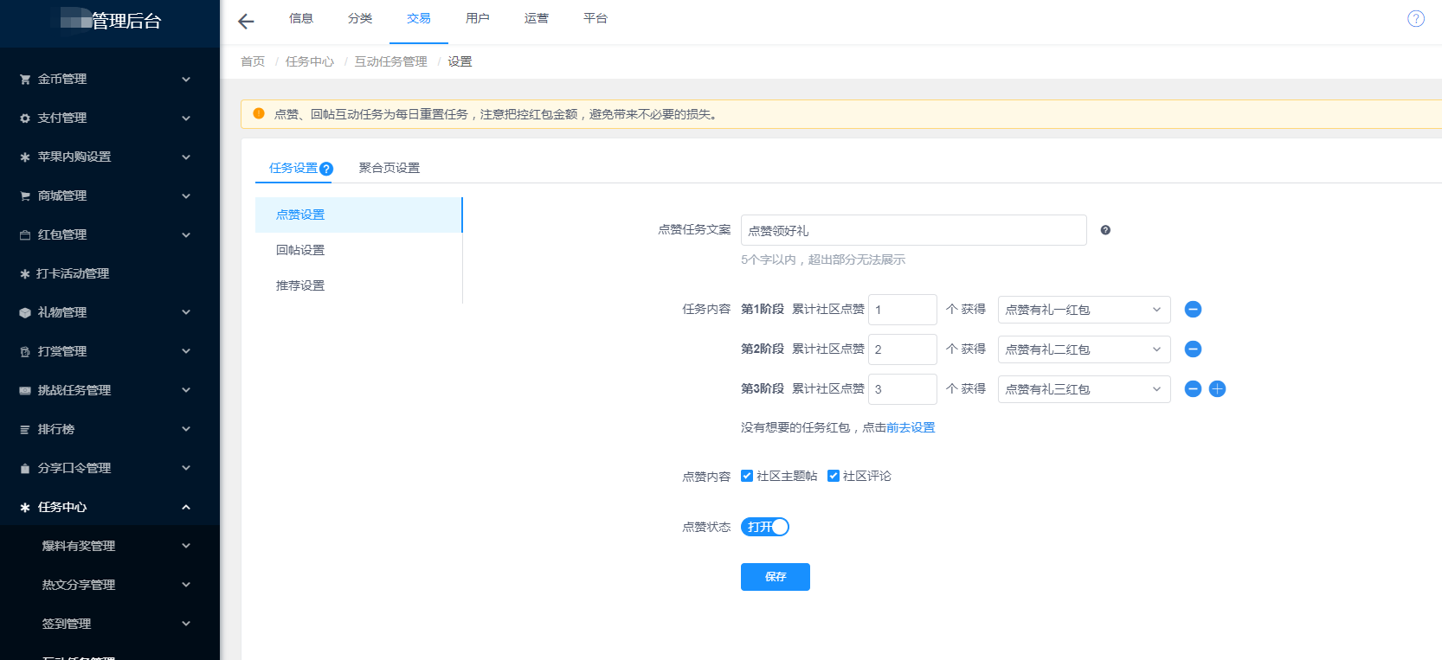The height and width of the screenshot is (660, 1442).
Task: Uncheck the 社区主题帖 checkbox
Action: tap(747, 476)
